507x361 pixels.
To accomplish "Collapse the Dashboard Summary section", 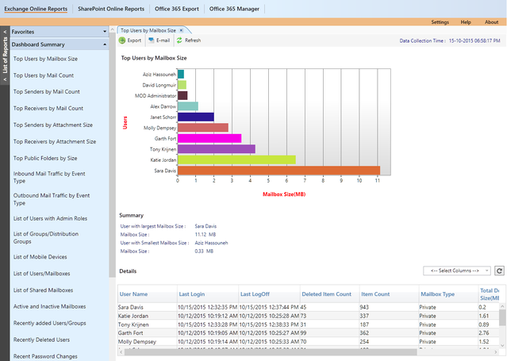I will click(105, 44).
